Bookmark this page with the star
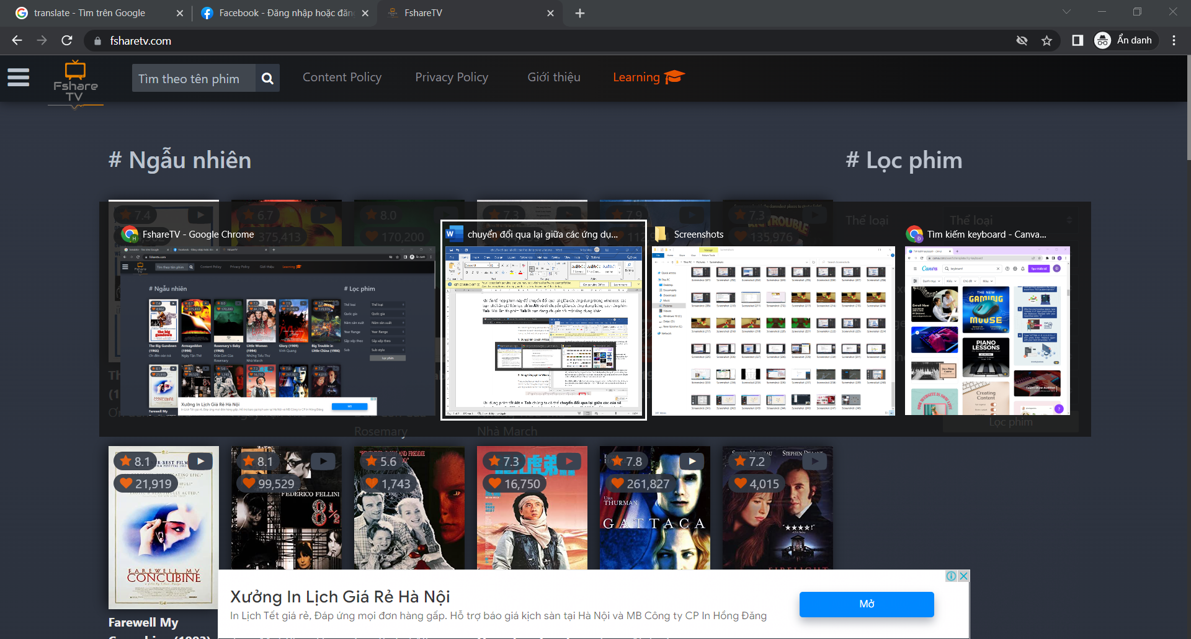This screenshot has width=1191, height=639. coord(1047,40)
